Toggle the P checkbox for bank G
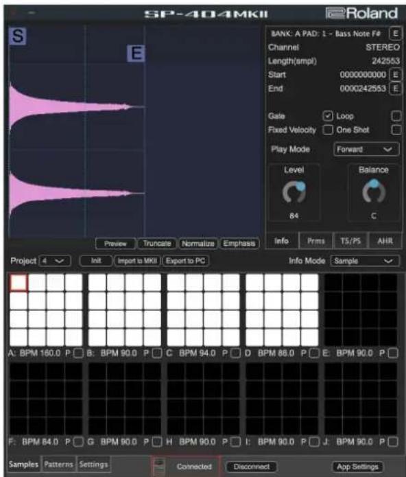 [x=157, y=442]
